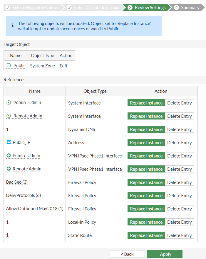Click the Pdmin-Udmin VPN IPsec tunnel icon
Viewport: 206px width, 259px height.
click(x=9, y=155)
